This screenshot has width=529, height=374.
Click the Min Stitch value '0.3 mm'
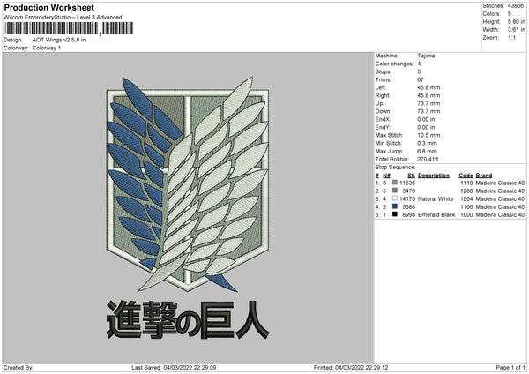427,143
